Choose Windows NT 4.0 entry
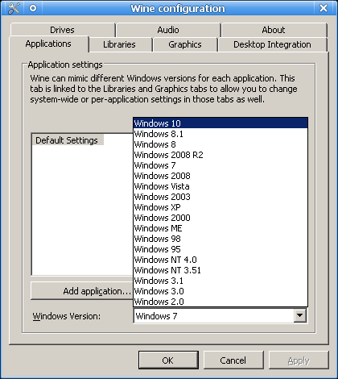The image size is (338, 379). [221, 260]
